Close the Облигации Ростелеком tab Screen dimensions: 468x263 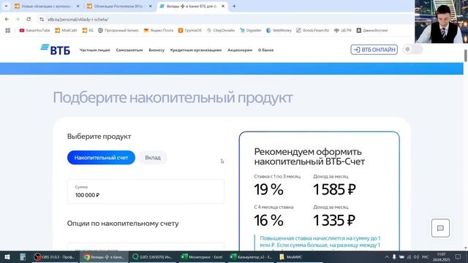click(151, 6)
